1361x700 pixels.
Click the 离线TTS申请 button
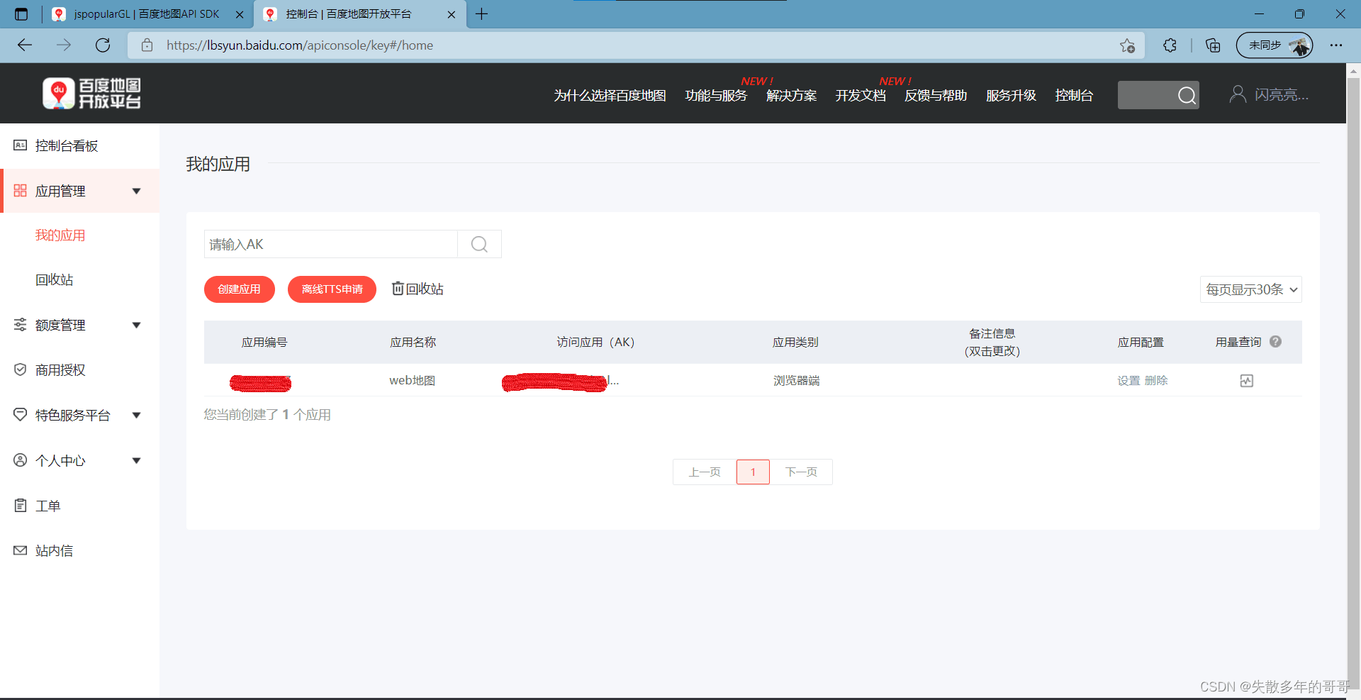tap(332, 289)
